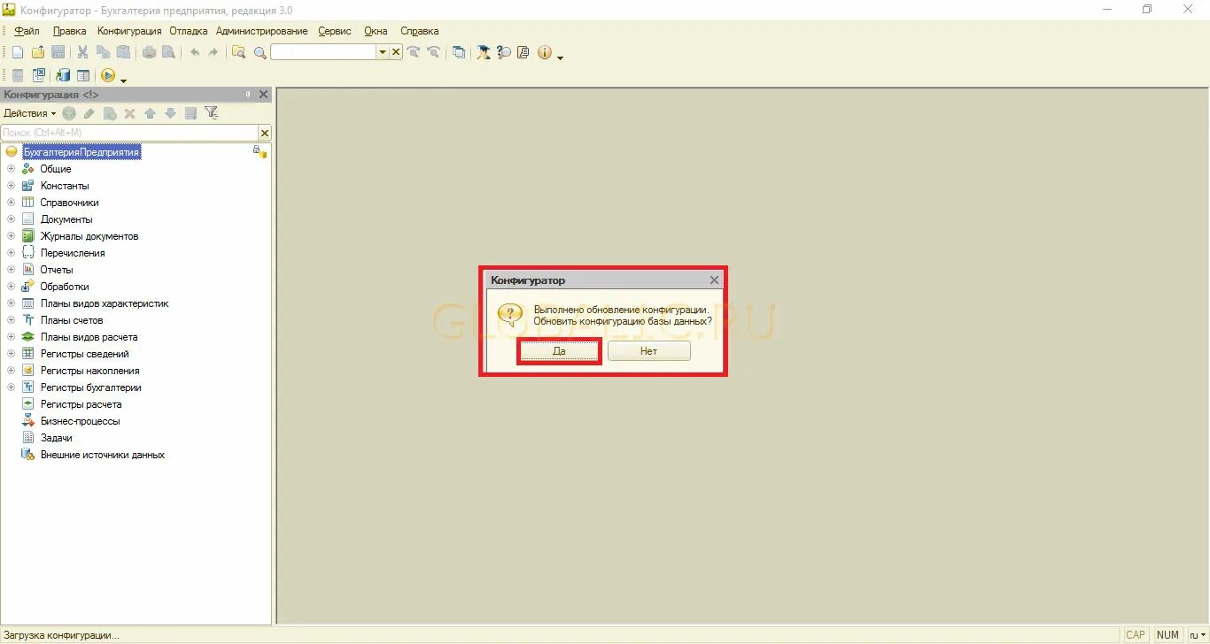
Task: Confirm with the Да button
Action: coord(559,351)
